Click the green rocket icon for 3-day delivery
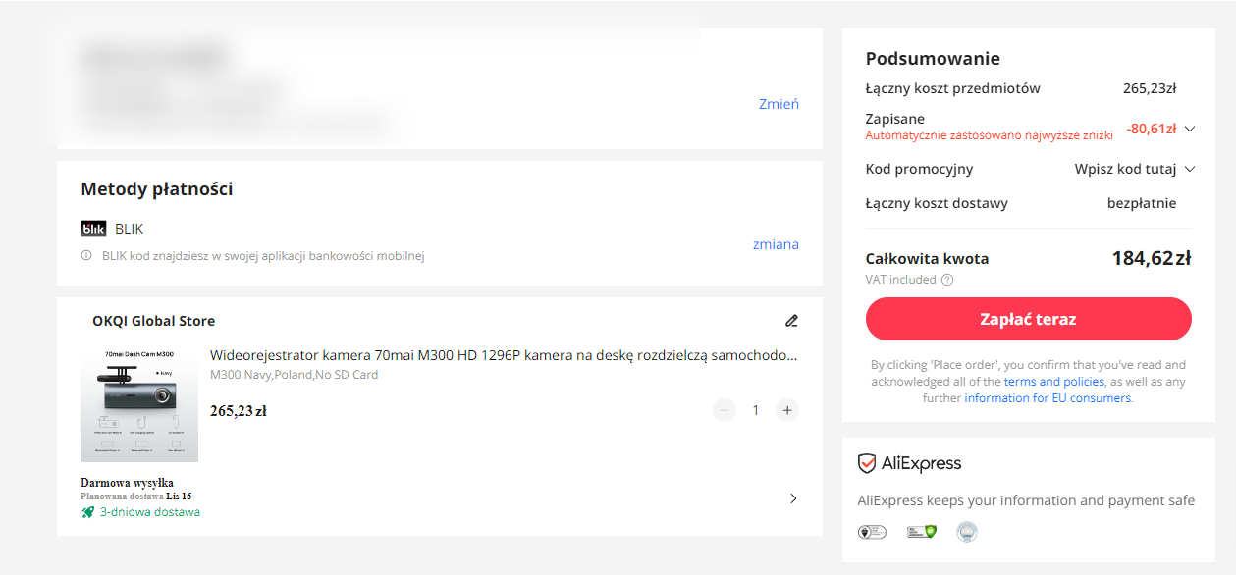1236x575 pixels. tap(87, 512)
